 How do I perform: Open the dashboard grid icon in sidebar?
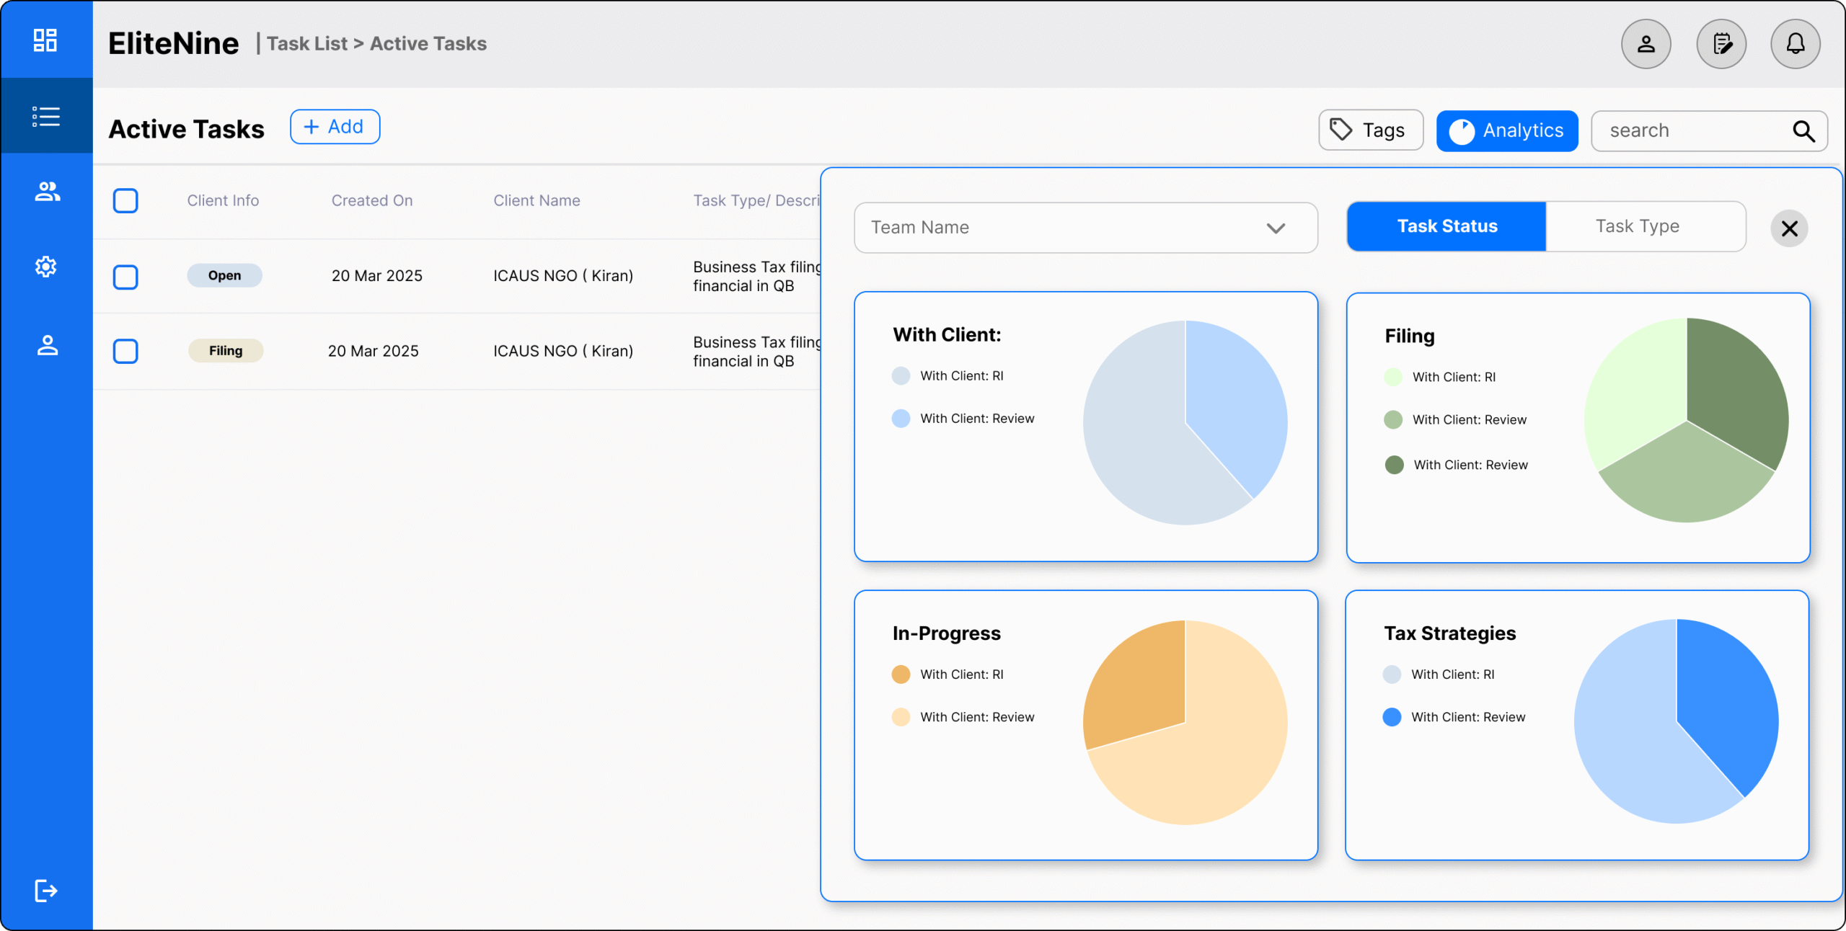point(45,40)
